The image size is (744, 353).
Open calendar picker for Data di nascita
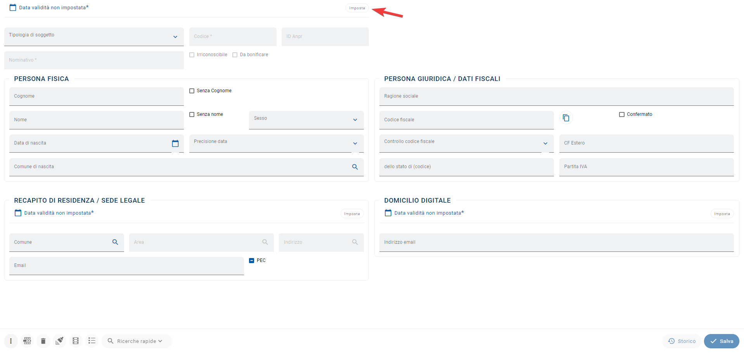175,143
